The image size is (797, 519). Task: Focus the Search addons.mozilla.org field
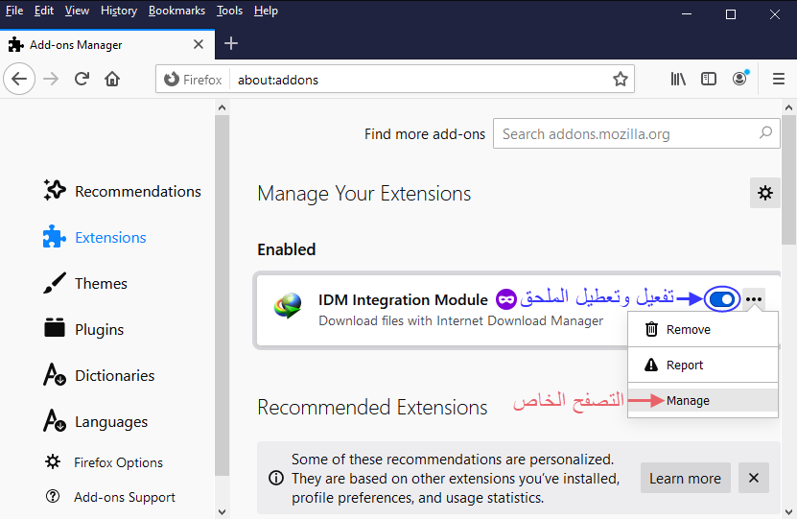[637, 133]
